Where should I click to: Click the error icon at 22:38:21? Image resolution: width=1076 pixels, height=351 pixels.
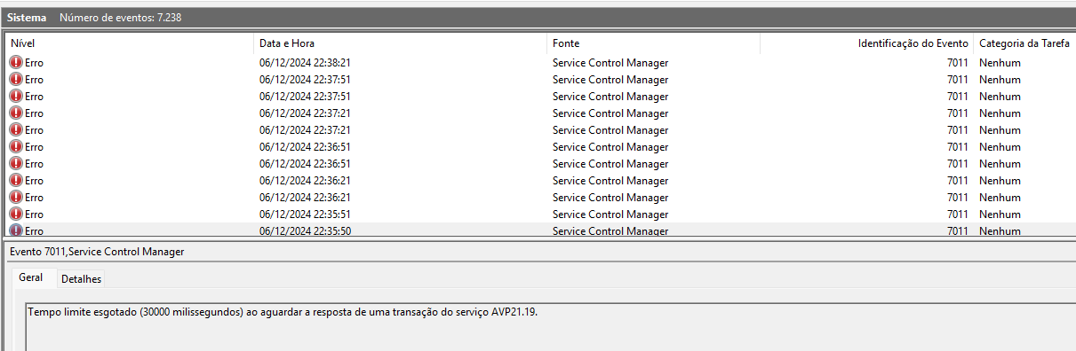pyautogui.click(x=16, y=63)
